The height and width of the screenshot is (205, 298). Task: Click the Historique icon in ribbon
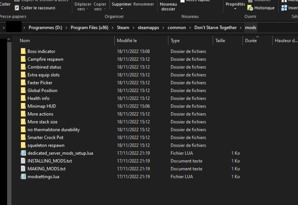tap(250, 8)
